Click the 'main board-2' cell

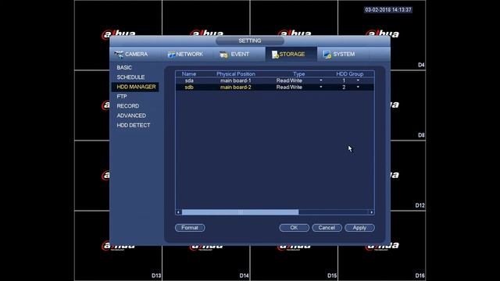236,87
